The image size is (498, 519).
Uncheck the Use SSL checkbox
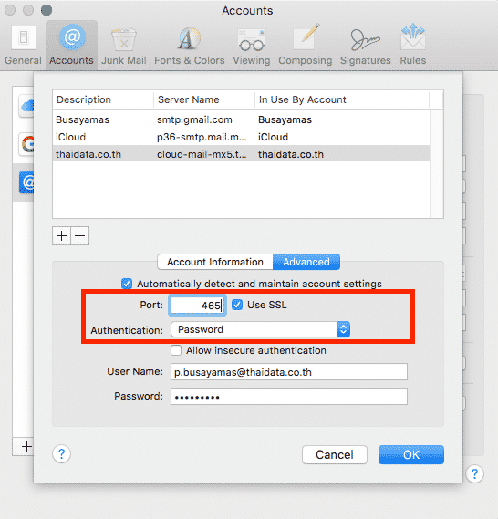pos(237,305)
